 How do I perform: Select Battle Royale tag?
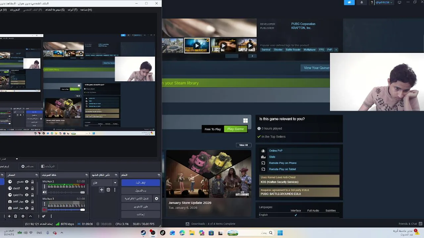(x=293, y=50)
